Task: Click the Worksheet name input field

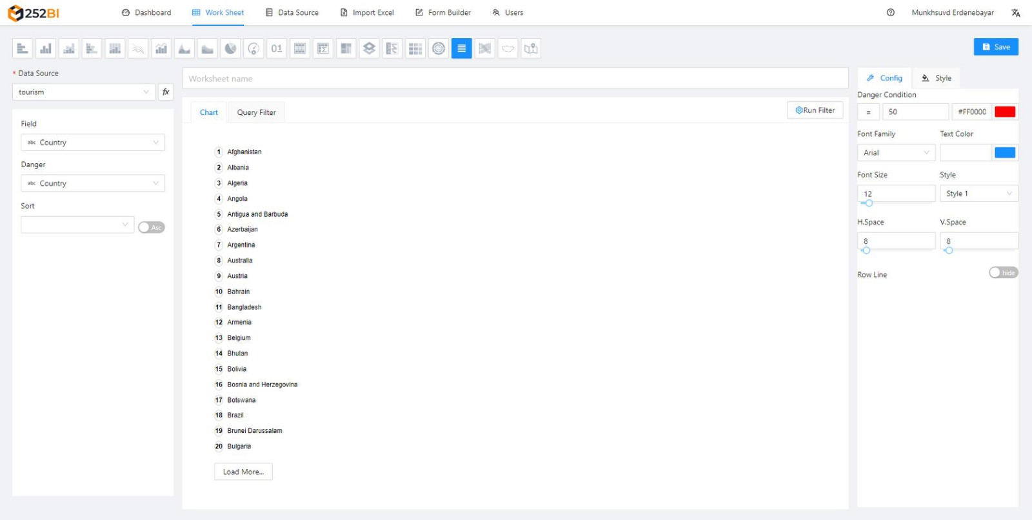Action: click(515, 79)
